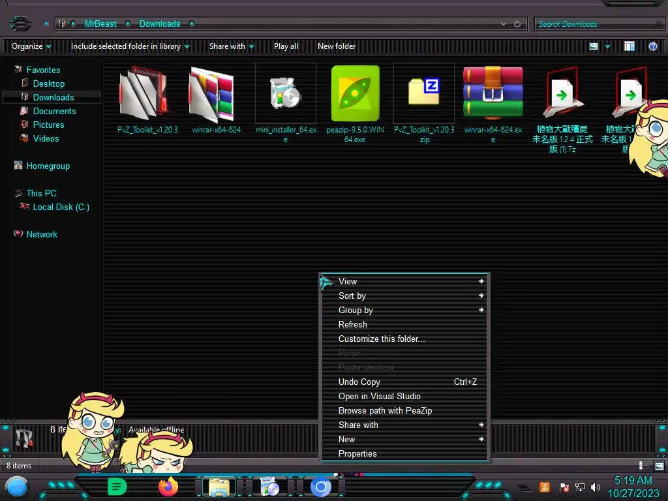The image size is (668, 501).
Task: Click the Action Center flag tray icon
Action: pyautogui.click(x=564, y=487)
